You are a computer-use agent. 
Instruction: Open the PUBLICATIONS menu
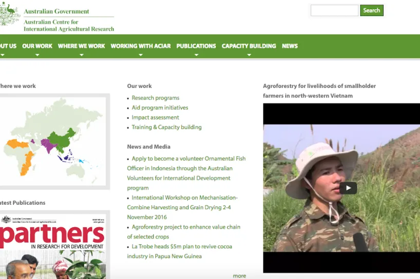196,46
